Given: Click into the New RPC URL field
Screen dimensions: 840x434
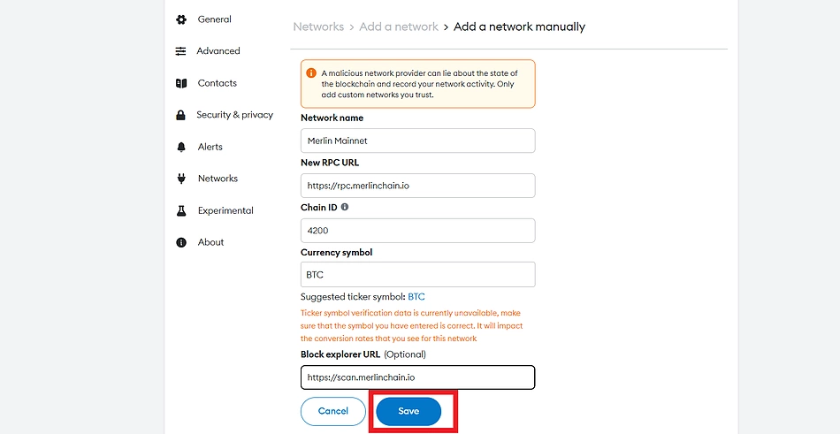Looking at the screenshot, I should pyautogui.click(x=417, y=186).
